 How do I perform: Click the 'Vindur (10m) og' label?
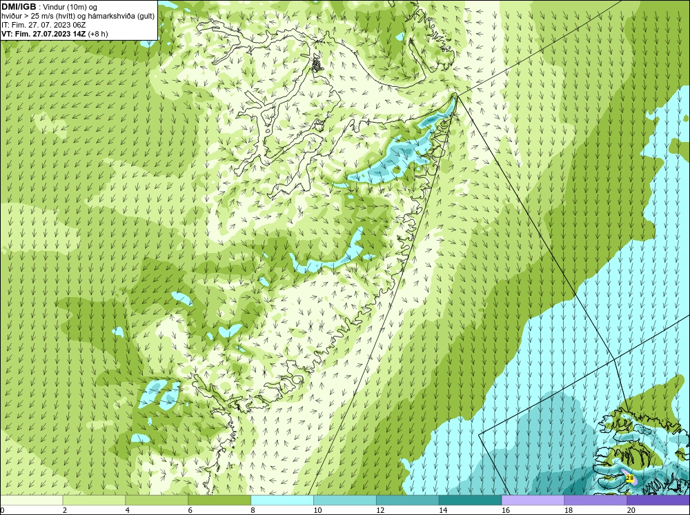point(70,7)
